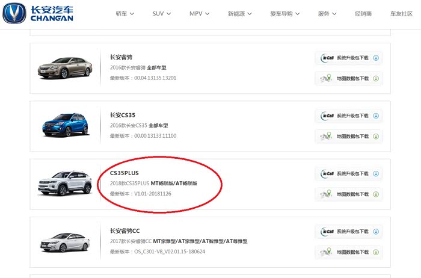Click version text V1.01-20181126
Screen dimensions: 421x278
[153, 194]
